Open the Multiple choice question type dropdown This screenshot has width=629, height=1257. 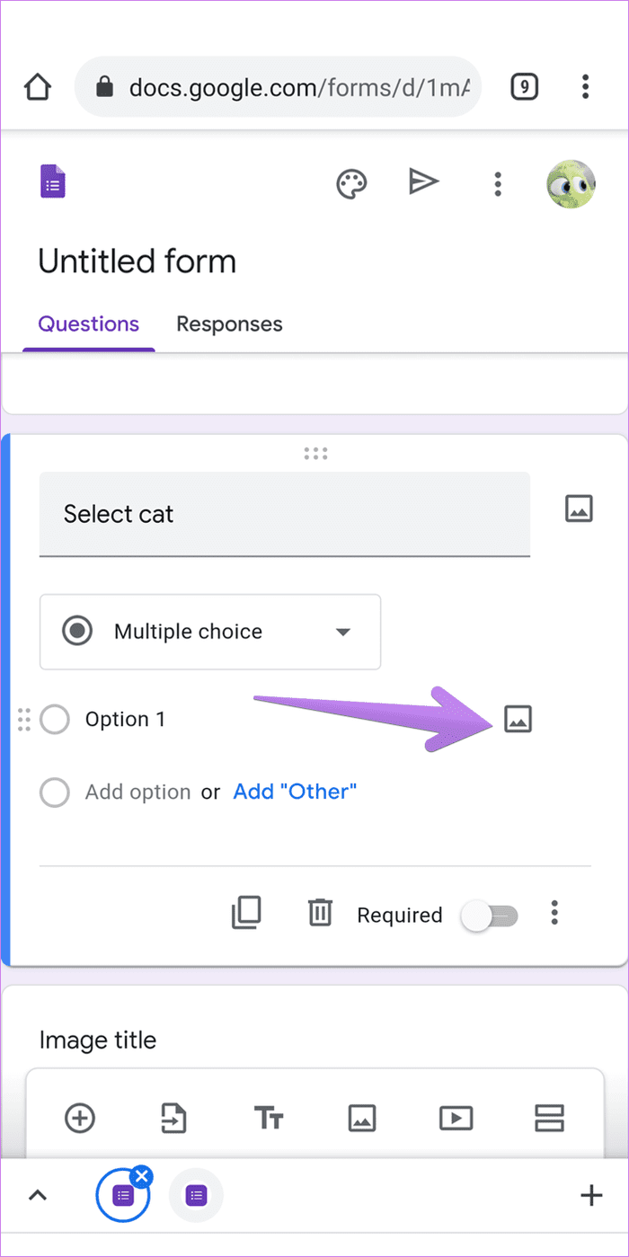pos(210,632)
